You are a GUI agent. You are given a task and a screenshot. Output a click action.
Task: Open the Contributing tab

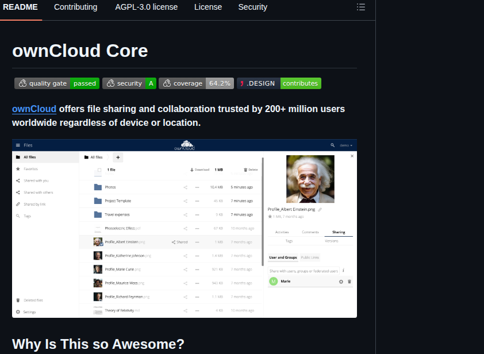(x=76, y=7)
